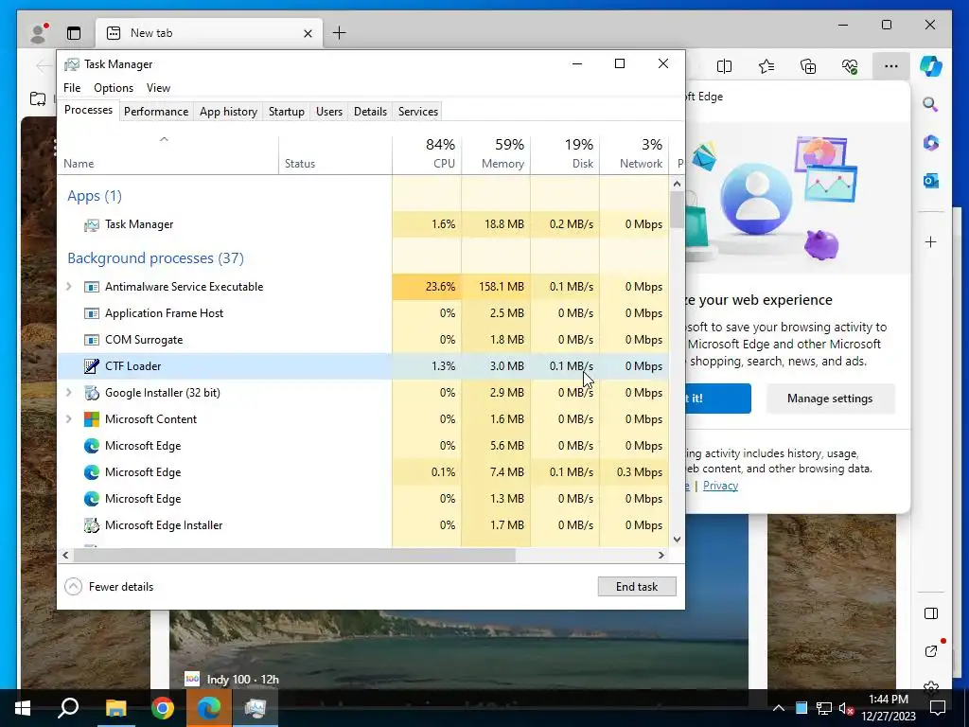Open Edge Collections icon

point(808,66)
